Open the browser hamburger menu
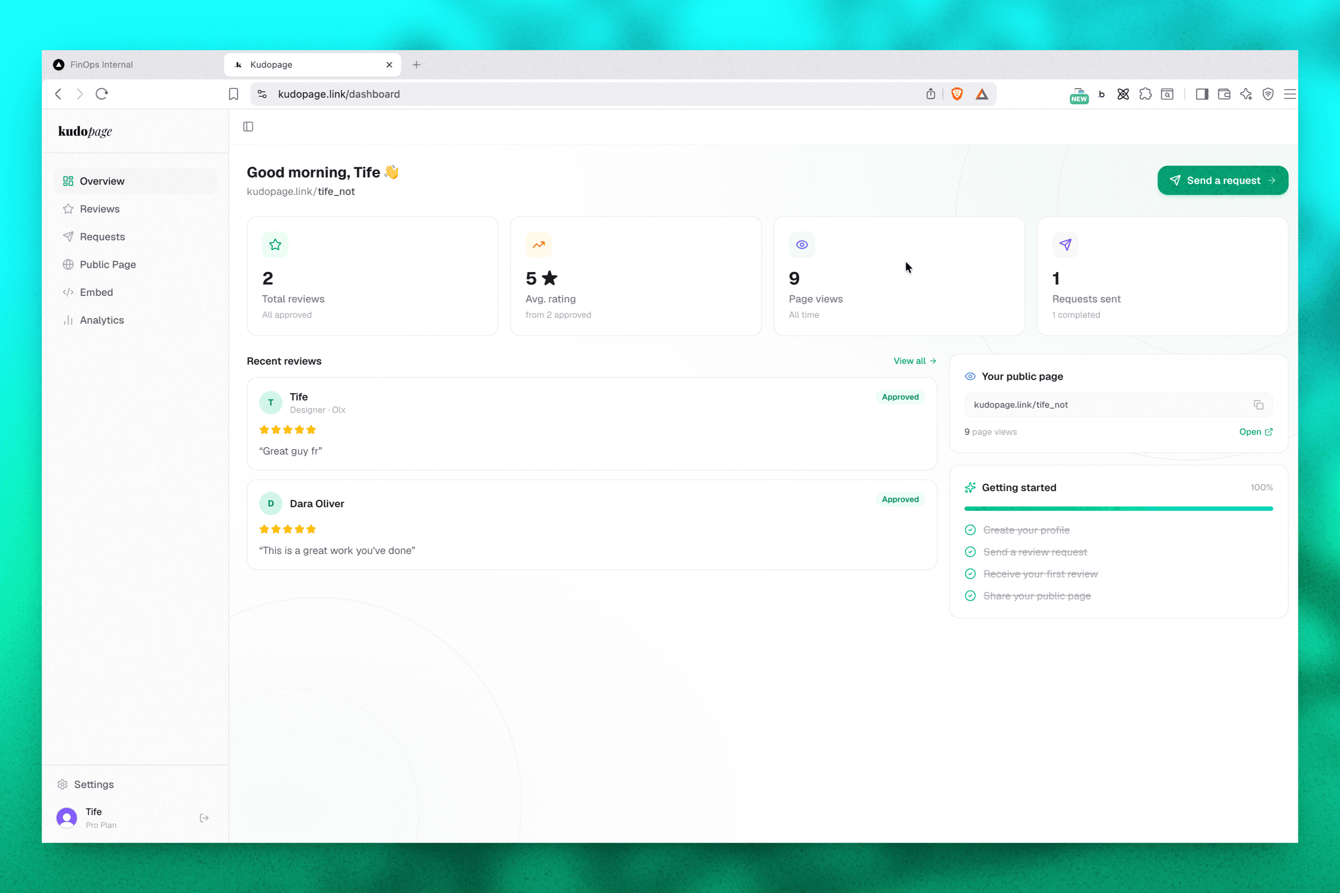The height and width of the screenshot is (893, 1340). pos(1290,94)
